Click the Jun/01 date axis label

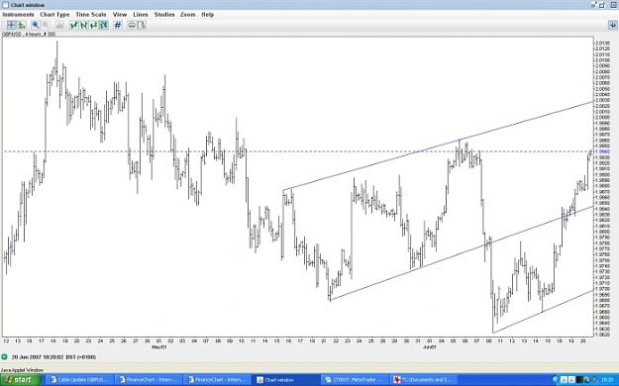coord(430,347)
